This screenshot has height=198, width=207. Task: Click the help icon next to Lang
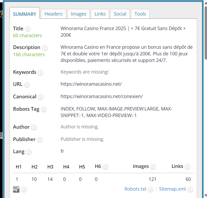tap(29, 152)
